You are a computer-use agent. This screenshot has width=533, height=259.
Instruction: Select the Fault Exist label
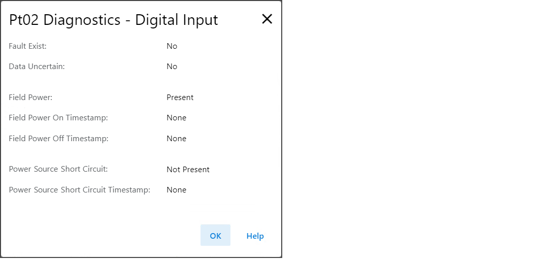pyautogui.click(x=28, y=46)
